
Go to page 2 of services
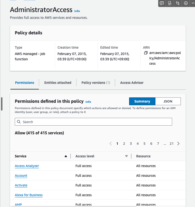pyautogui.click(x=124, y=143)
